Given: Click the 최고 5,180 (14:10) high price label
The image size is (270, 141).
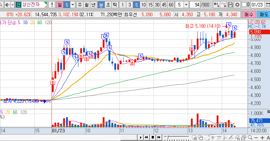Looking at the screenshot, I should click(202, 26).
